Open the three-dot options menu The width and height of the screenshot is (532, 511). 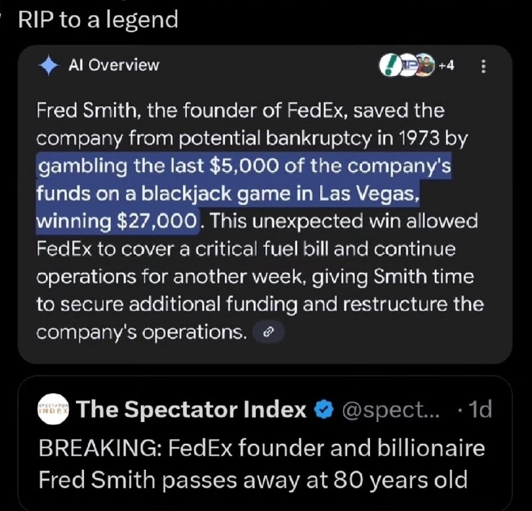pos(483,67)
